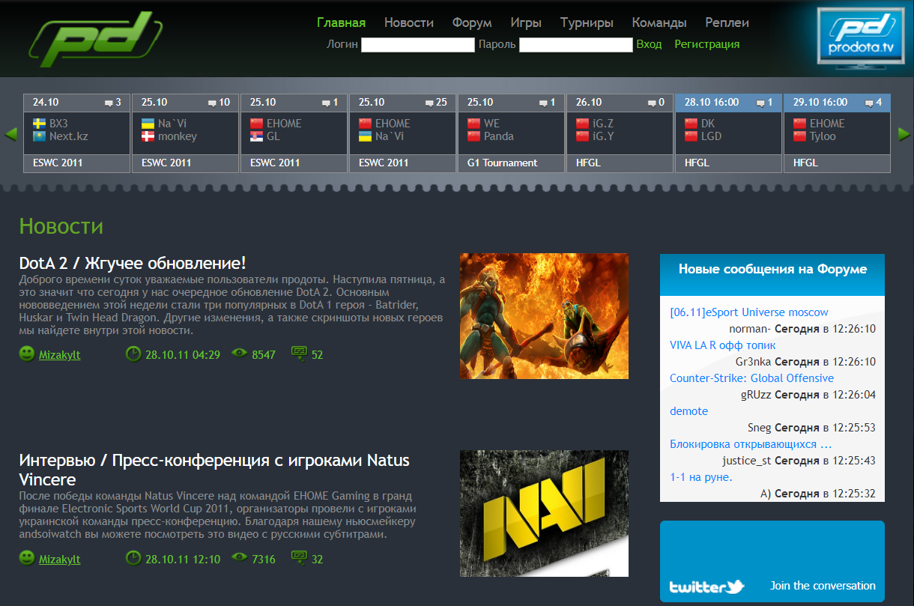
Task: Go to the Турниры menu section
Action: tap(587, 22)
